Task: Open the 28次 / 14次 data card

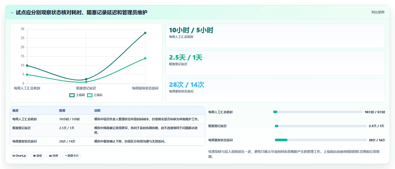Action: point(275,90)
